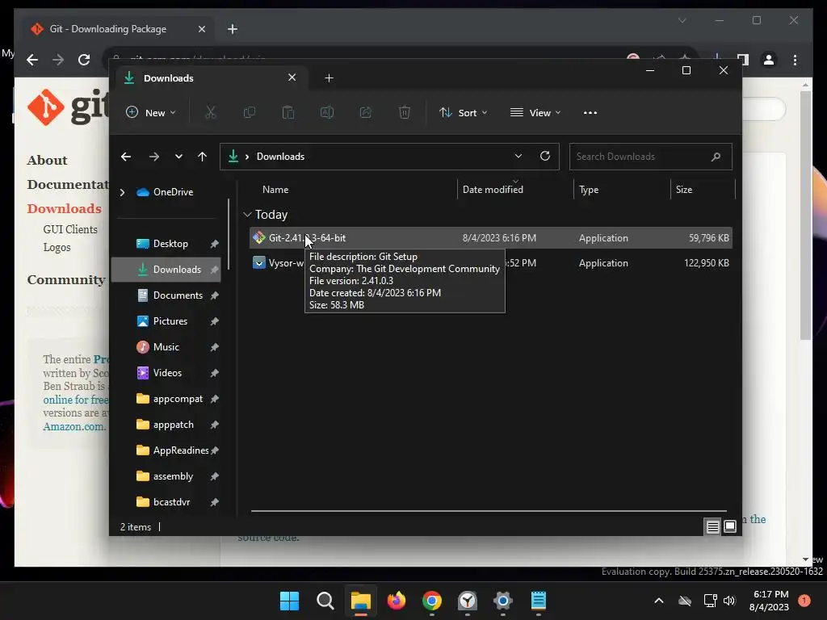The image size is (827, 620).
Task: Switch to details view layout icon
Action: [x=712, y=526]
